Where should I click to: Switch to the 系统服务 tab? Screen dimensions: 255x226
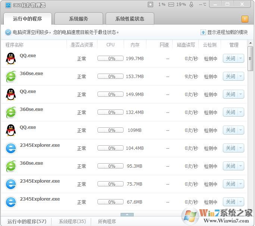pyautogui.click(x=79, y=19)
